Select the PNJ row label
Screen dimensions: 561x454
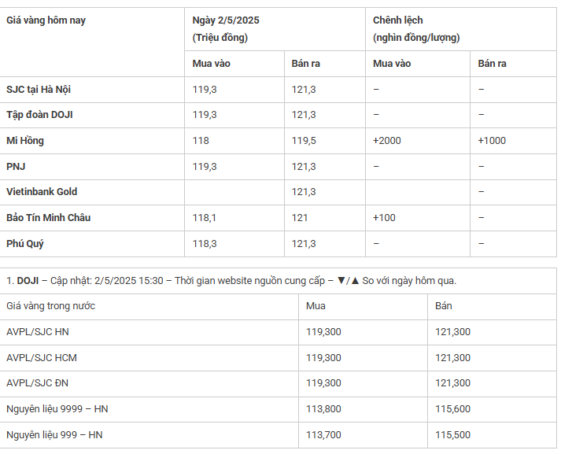(x=16, y=166)
